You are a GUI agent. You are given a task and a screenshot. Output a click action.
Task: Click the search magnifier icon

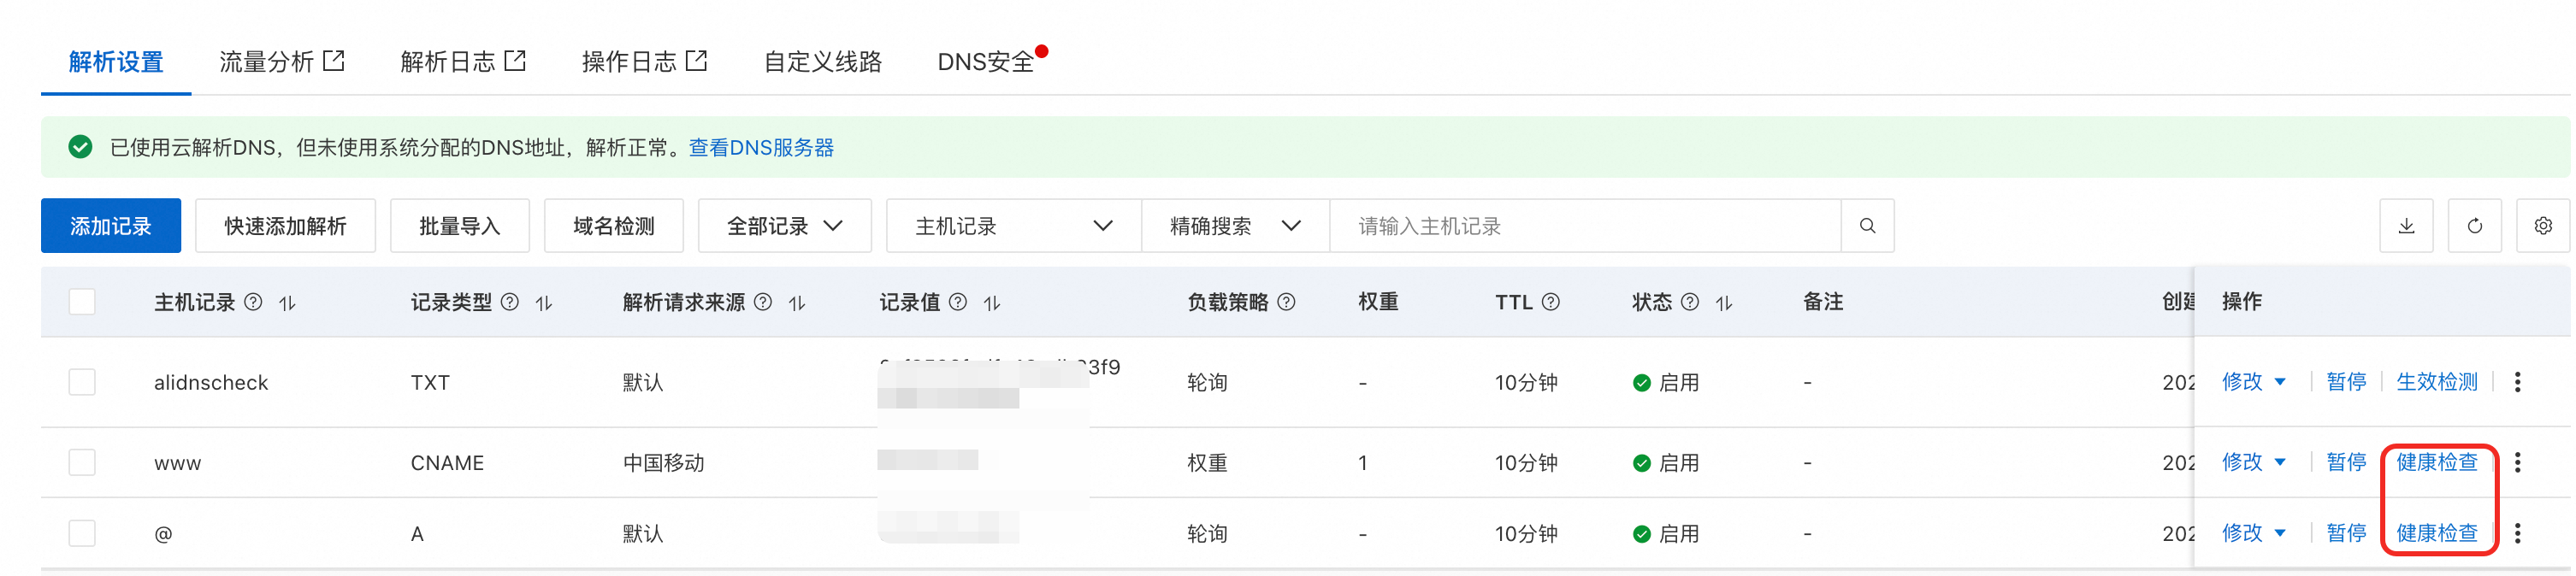(1866, 226)
